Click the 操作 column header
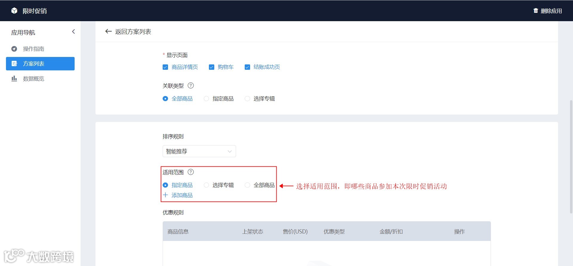 (460, 232)
